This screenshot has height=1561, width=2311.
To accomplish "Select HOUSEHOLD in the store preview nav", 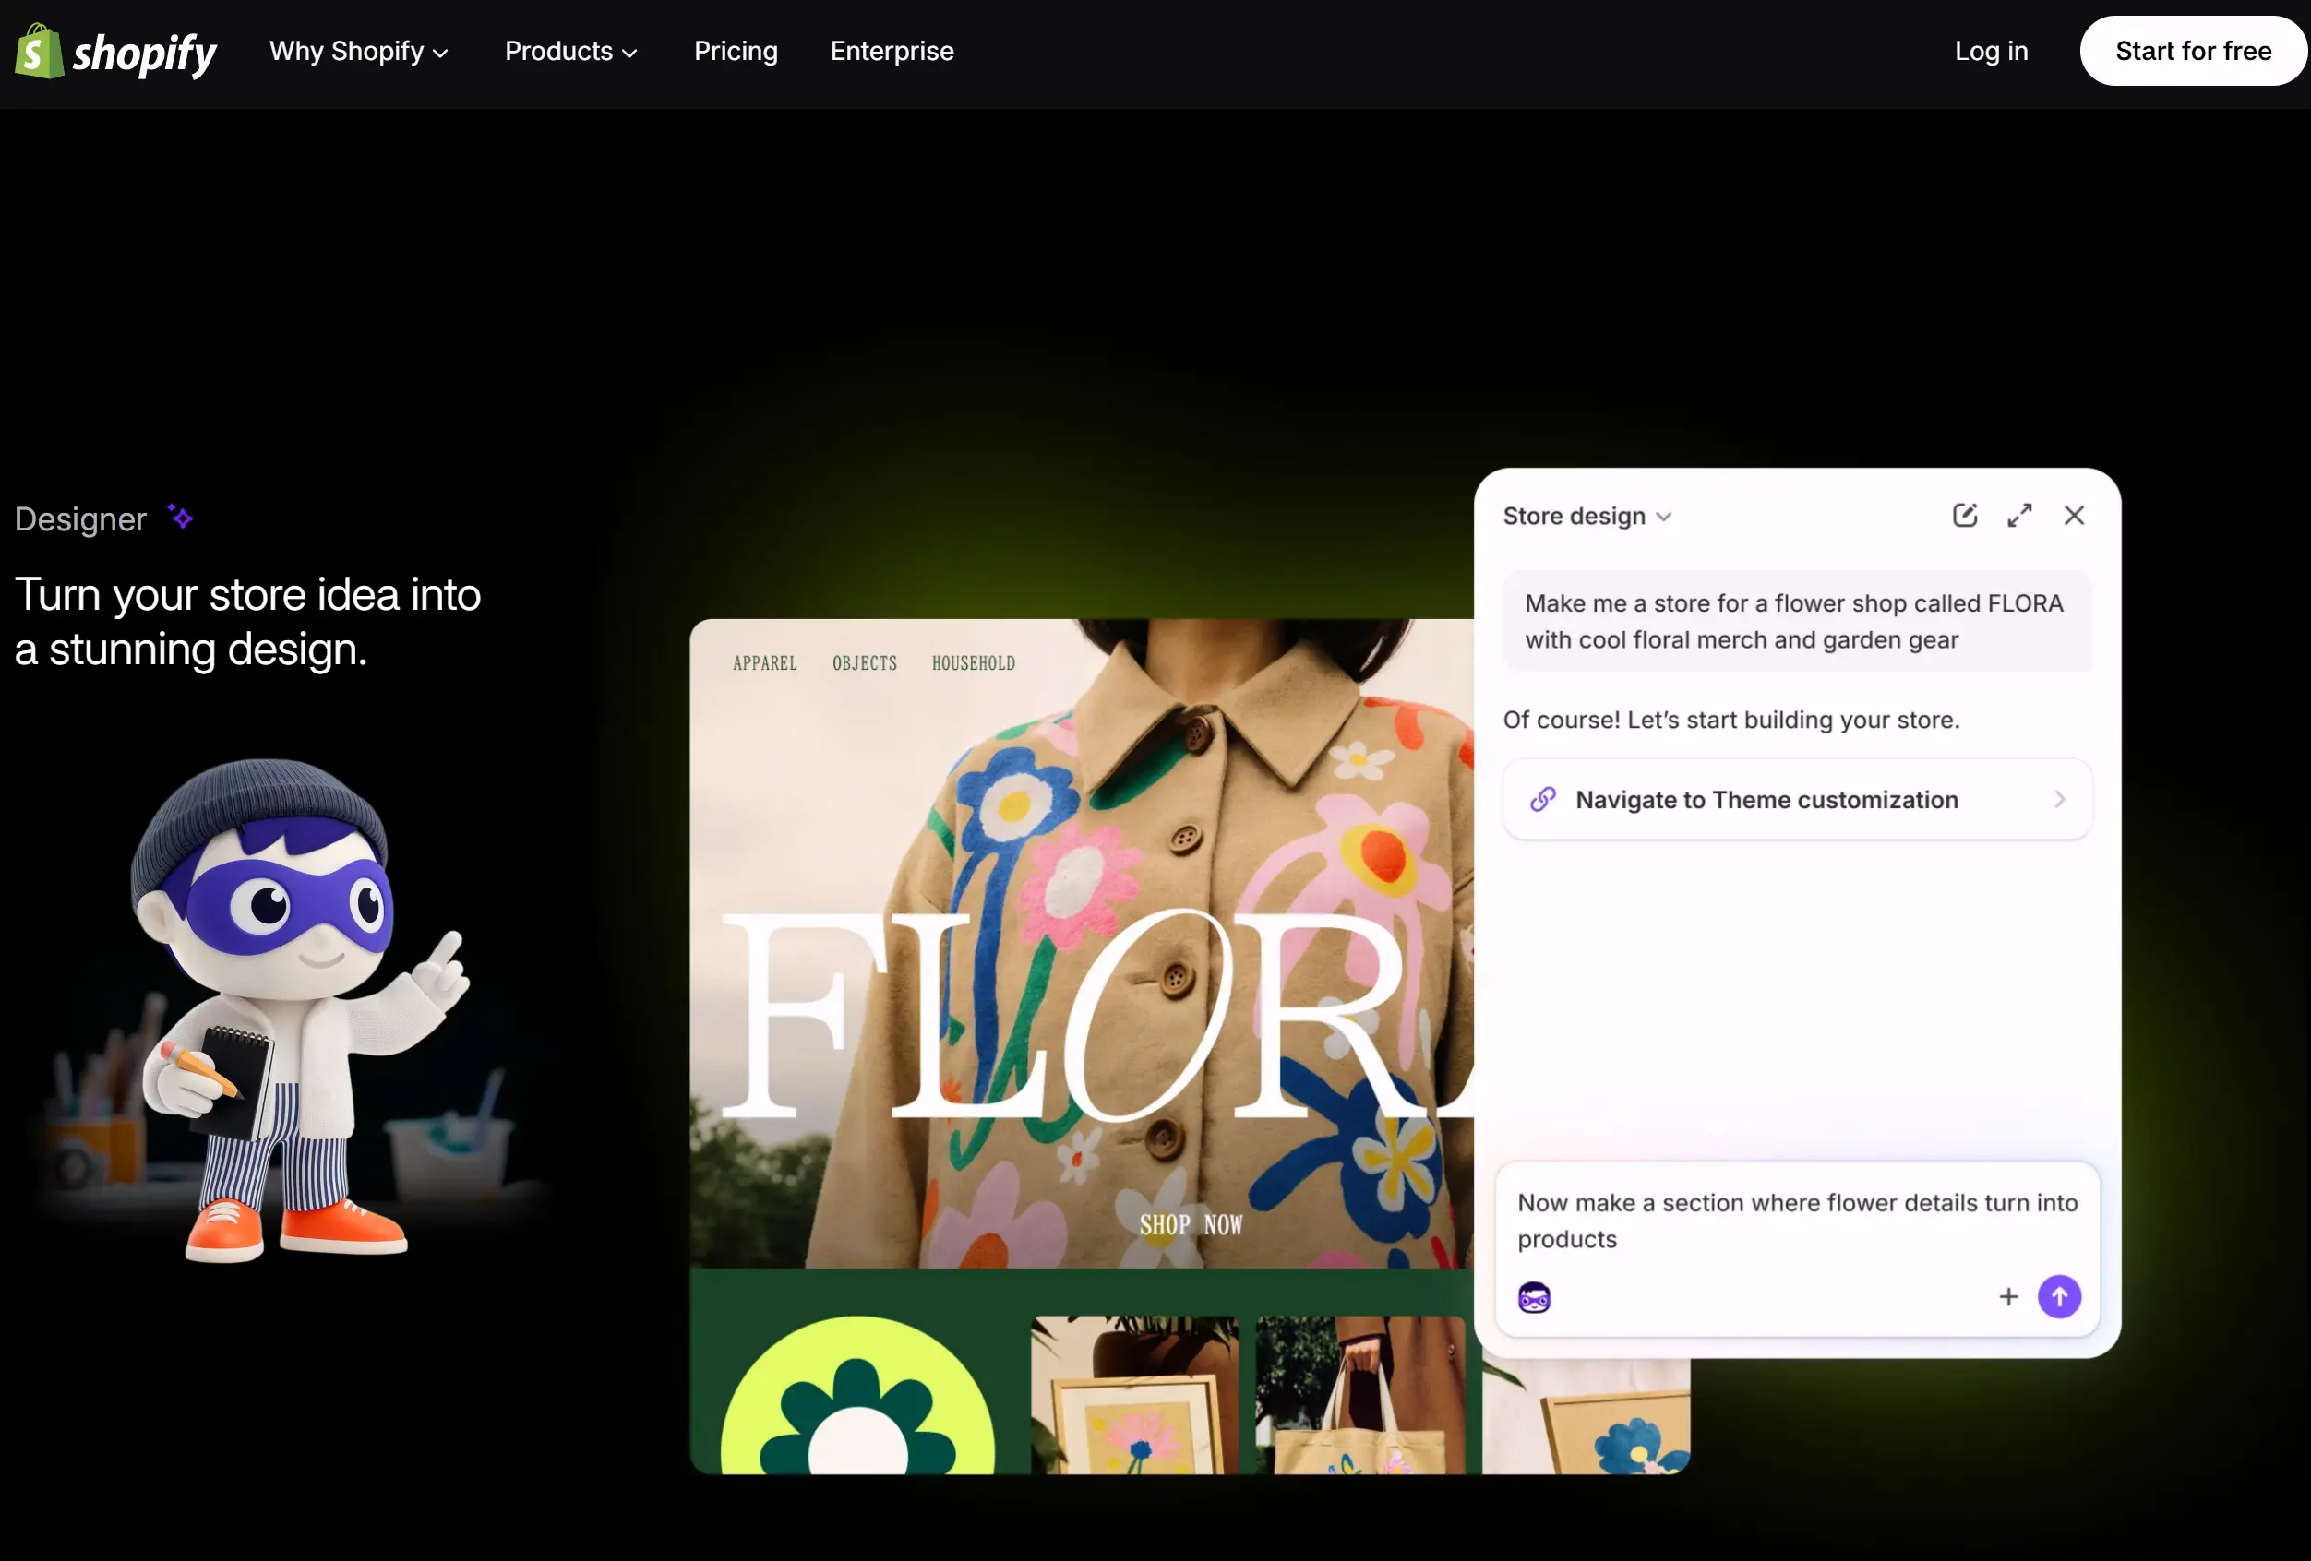I will tap(974, 663).
